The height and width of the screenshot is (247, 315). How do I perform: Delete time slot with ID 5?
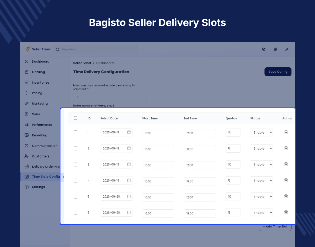tap(286, 196)
